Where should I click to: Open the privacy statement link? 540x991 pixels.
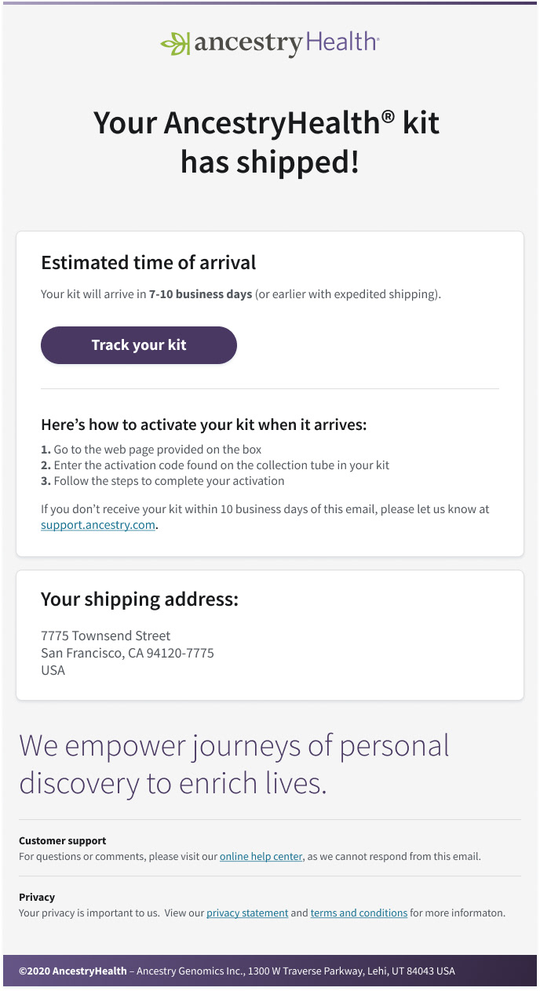[x=247, y=913]
